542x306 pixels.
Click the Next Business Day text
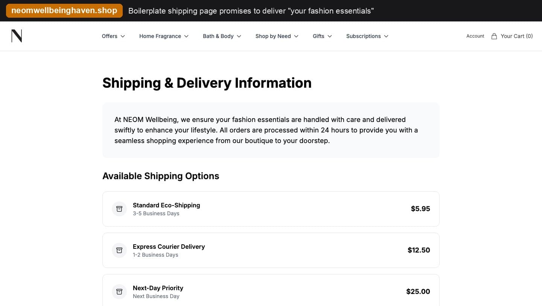tap(156, 296)
